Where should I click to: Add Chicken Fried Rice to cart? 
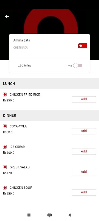(84, 99)
